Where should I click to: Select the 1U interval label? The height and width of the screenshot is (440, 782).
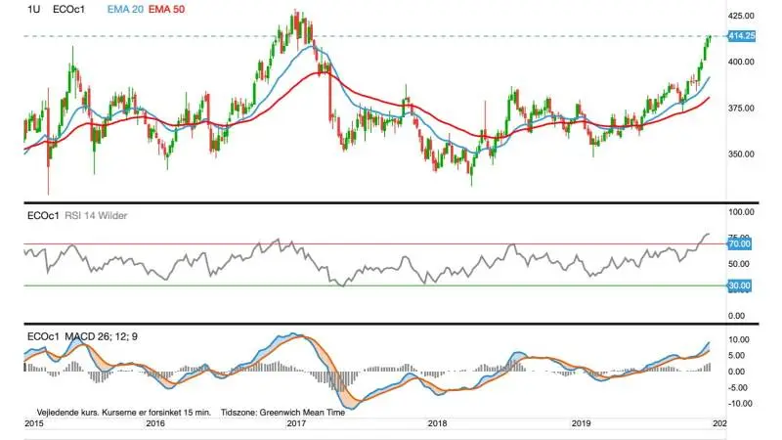click(34, 9)
